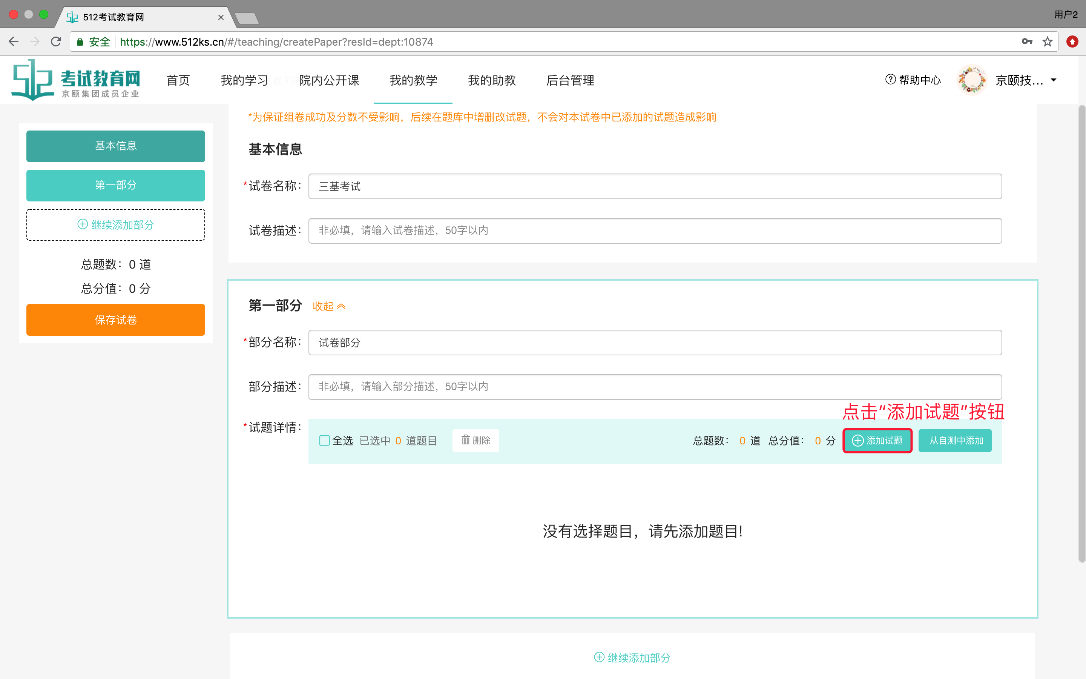Image resolution: width=1086 pixels, height=679 pixels.
Task: Click the 512考试教育网 site logo
Action: (75, 80)
